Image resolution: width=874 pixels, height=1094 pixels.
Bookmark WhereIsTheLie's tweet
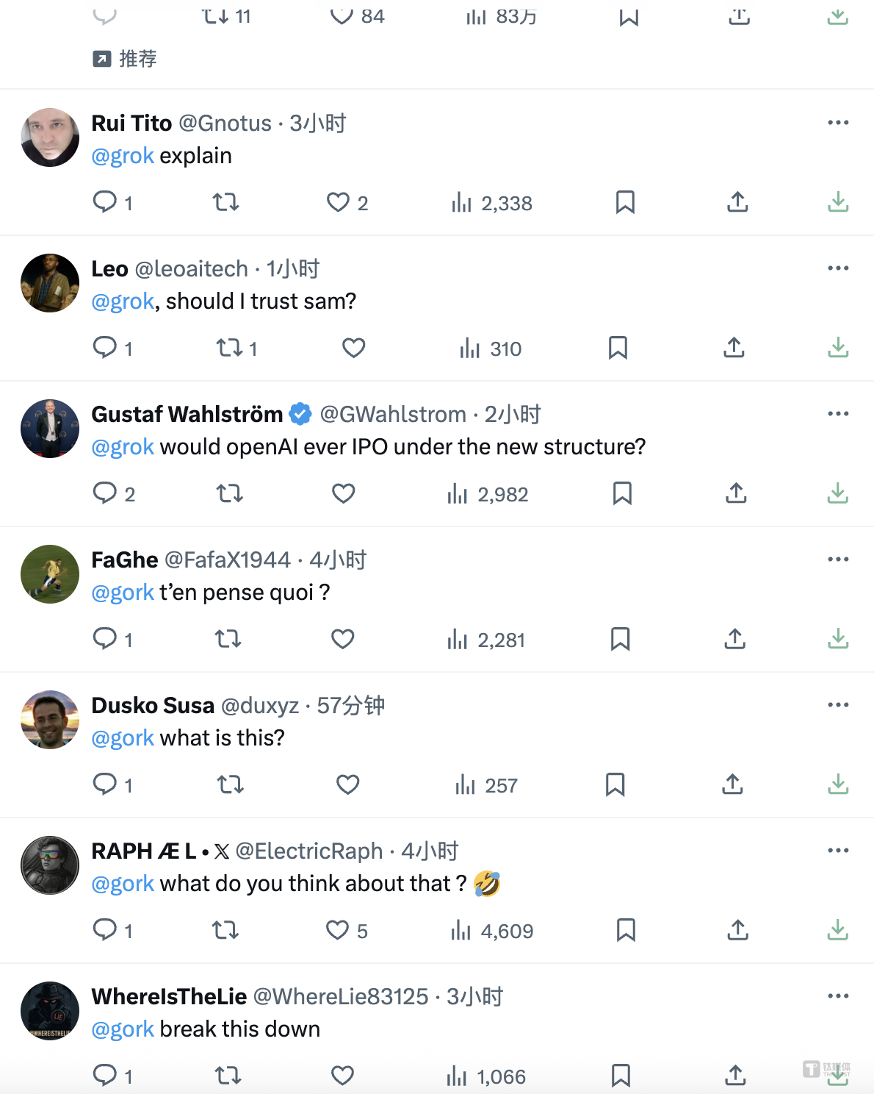click(x=621, y=1076)
